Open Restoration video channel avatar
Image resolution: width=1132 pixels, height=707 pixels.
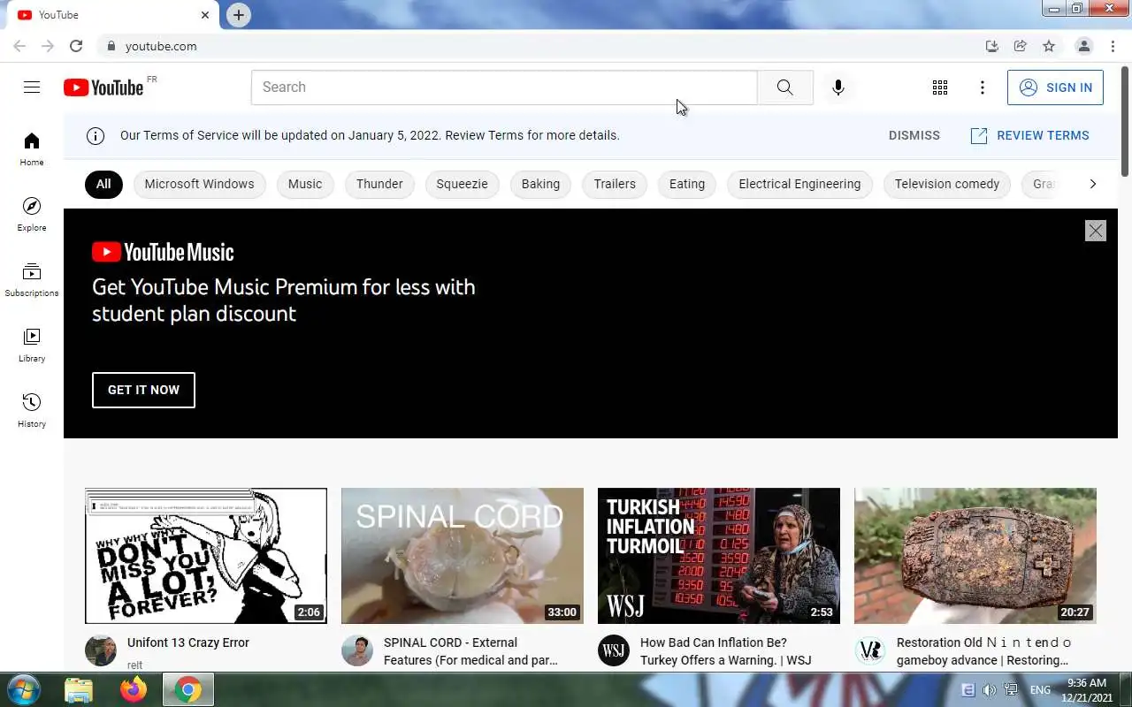pyautogui.click(x=870, y=650)
